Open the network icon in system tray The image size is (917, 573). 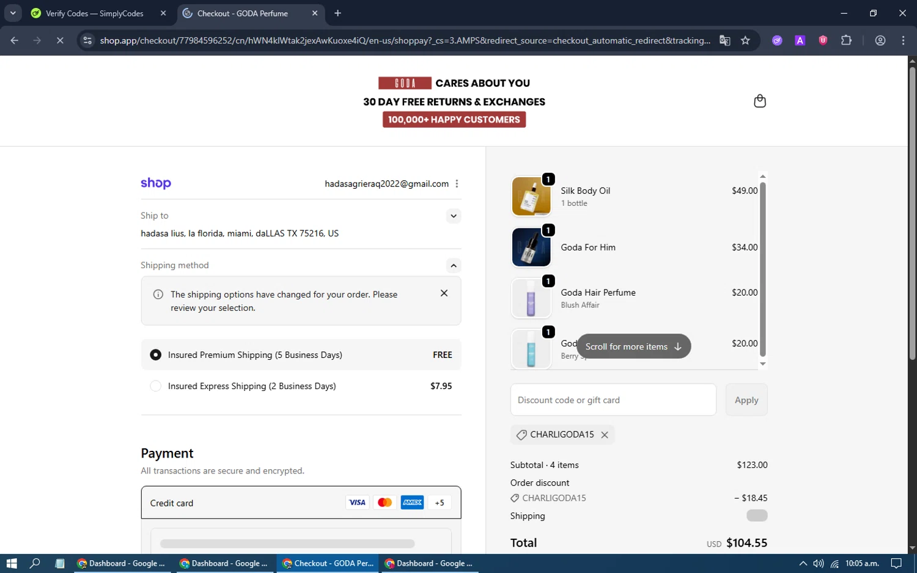coord(834,563)
